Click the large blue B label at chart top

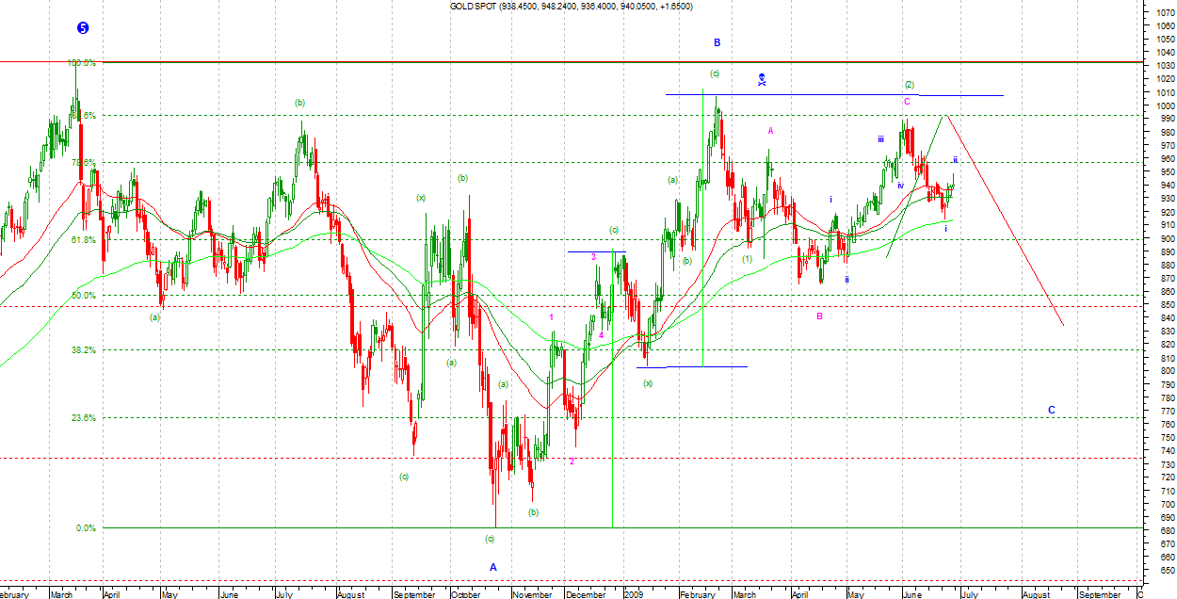click(x=717, y=42)
